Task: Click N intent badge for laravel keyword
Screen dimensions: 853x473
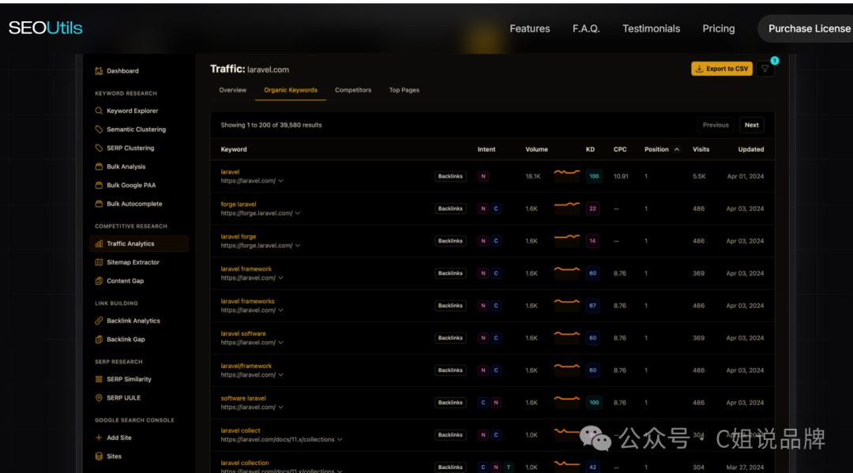Action: (x=483, y=176)
